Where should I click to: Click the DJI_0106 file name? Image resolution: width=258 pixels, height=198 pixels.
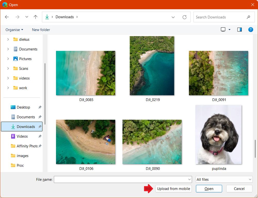(x=86, y=169)
